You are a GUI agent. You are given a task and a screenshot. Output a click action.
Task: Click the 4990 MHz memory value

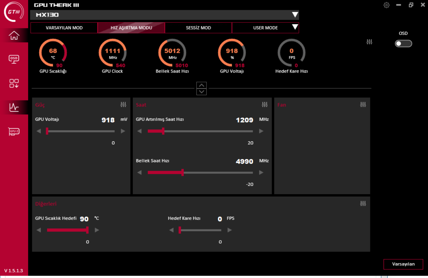(x=245, y=162)
